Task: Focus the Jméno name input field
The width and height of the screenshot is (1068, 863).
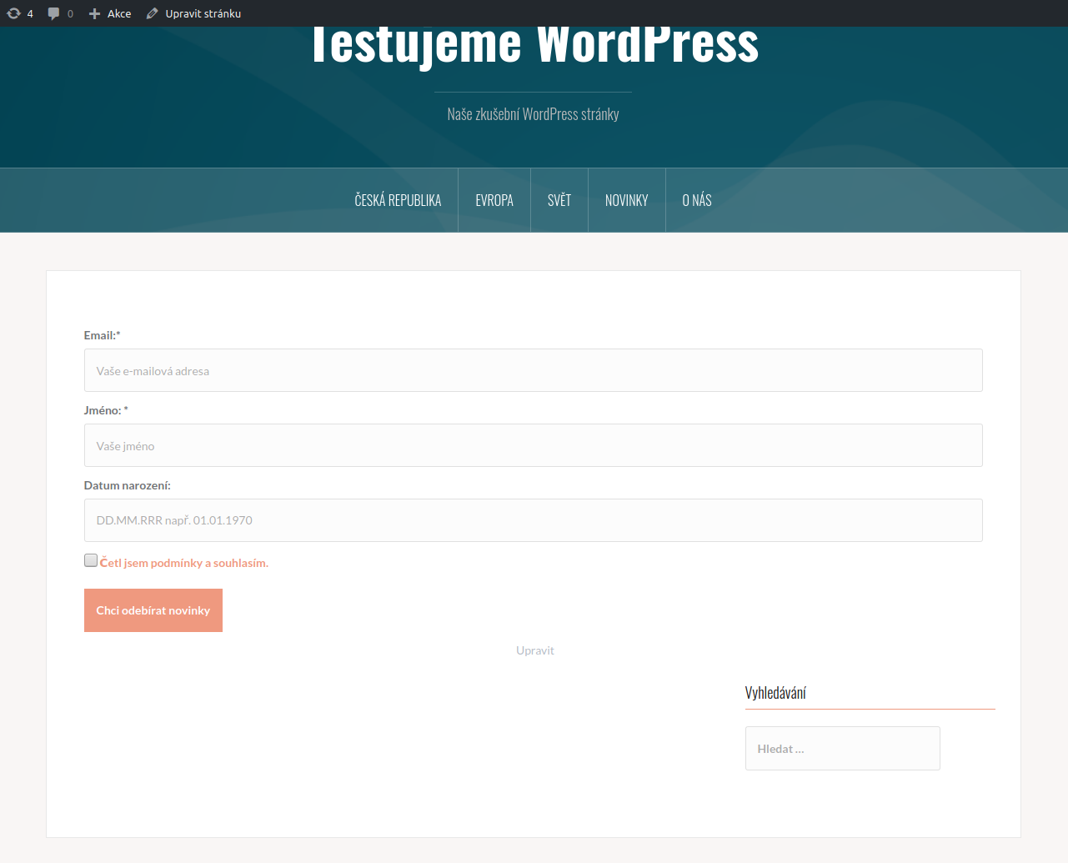Action: 534,445
